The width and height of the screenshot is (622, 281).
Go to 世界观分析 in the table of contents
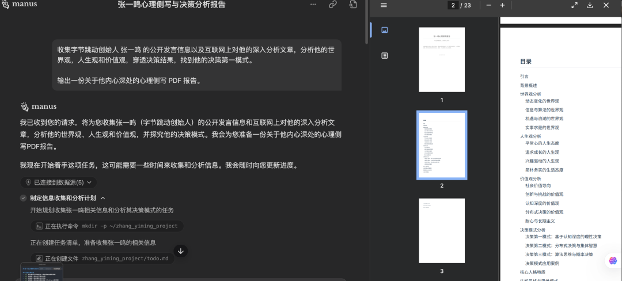[x=530, y=94]
